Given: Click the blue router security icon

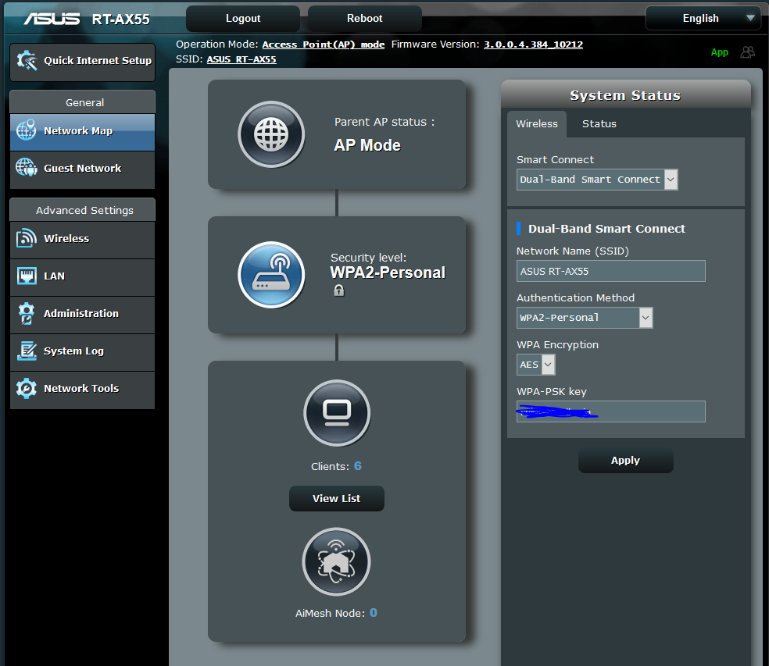Looking at the screenshot, I should 271,274.
